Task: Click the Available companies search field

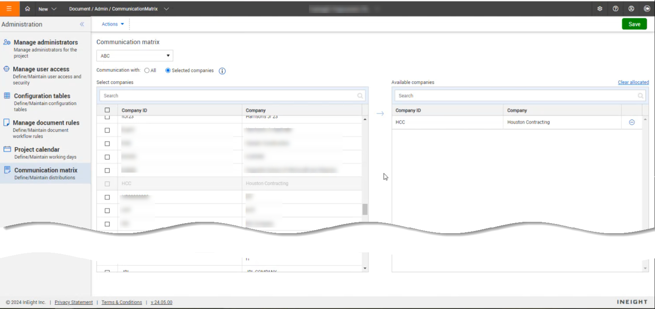Action: pyautogui.click(x=520, y=95)
